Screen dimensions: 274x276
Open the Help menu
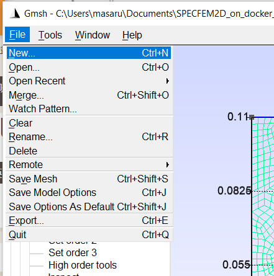pos(132,35)
